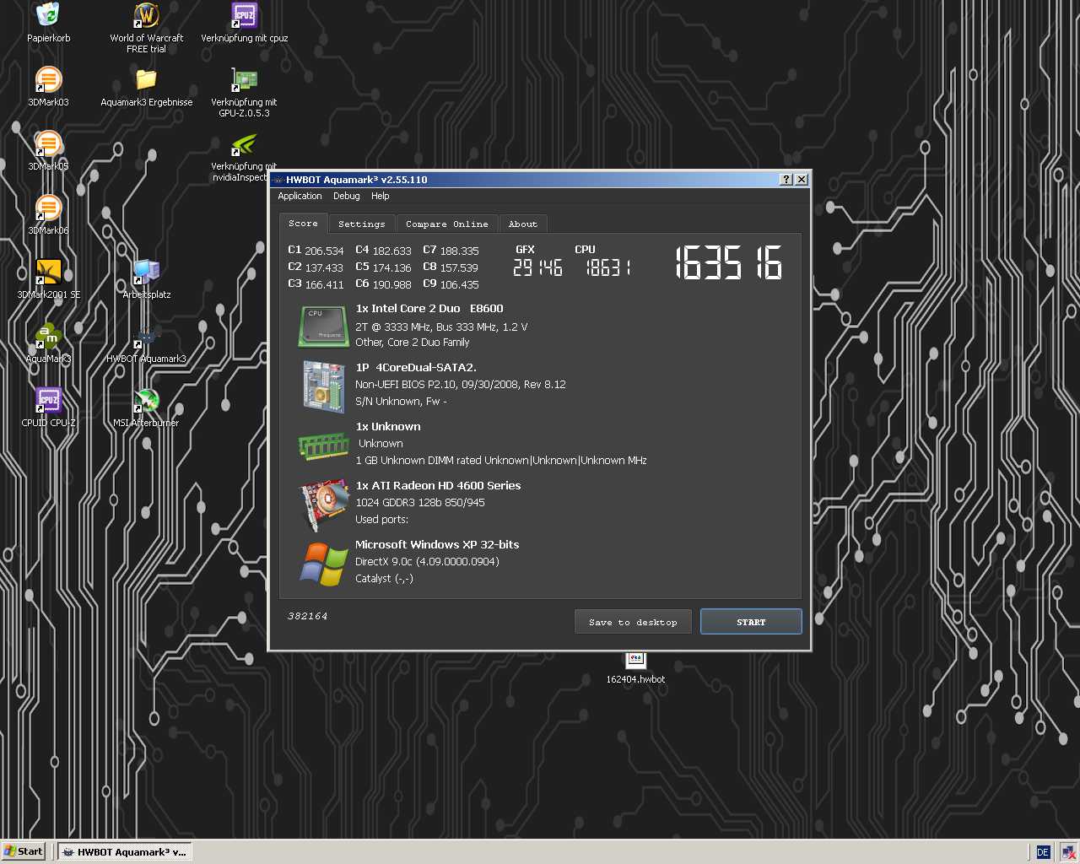Open the Help menu

tap(380, 196)
